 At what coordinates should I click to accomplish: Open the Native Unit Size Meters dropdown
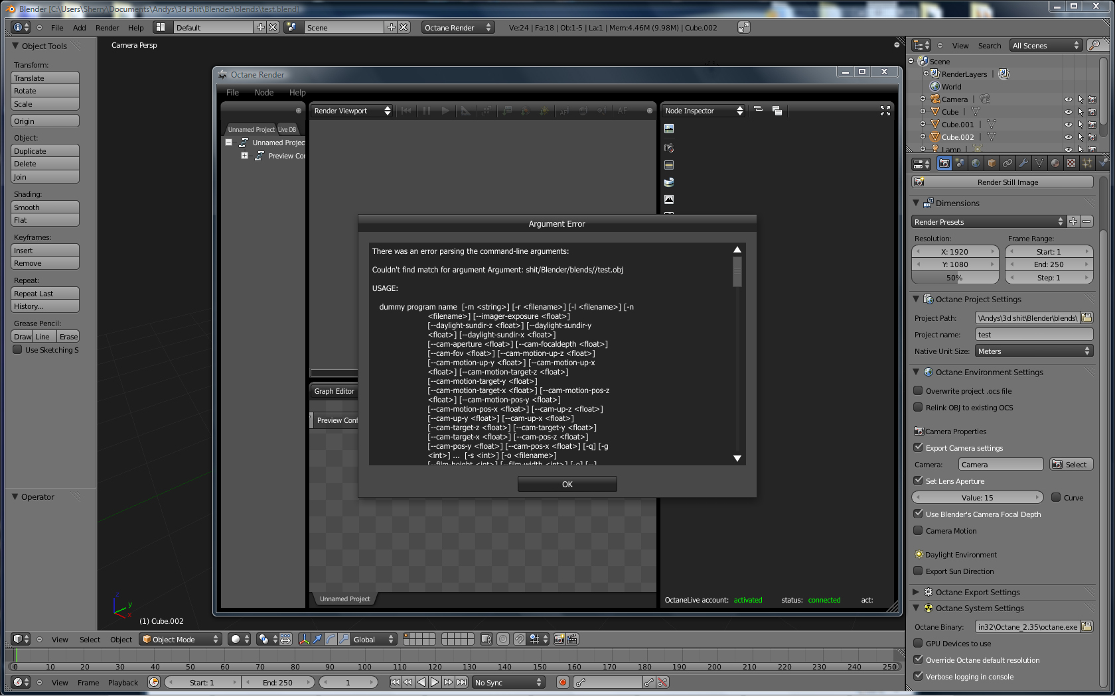1034,351
